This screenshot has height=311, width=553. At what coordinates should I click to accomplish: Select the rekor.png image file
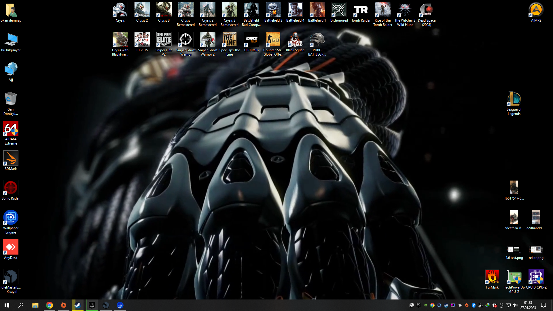point(536,250)
